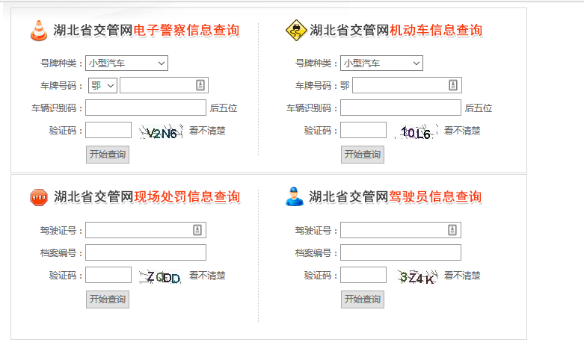The image size is (584, 354).
Task: Click the police officer icon beside 驾驶员信息查询
Action: coord(295,197)
